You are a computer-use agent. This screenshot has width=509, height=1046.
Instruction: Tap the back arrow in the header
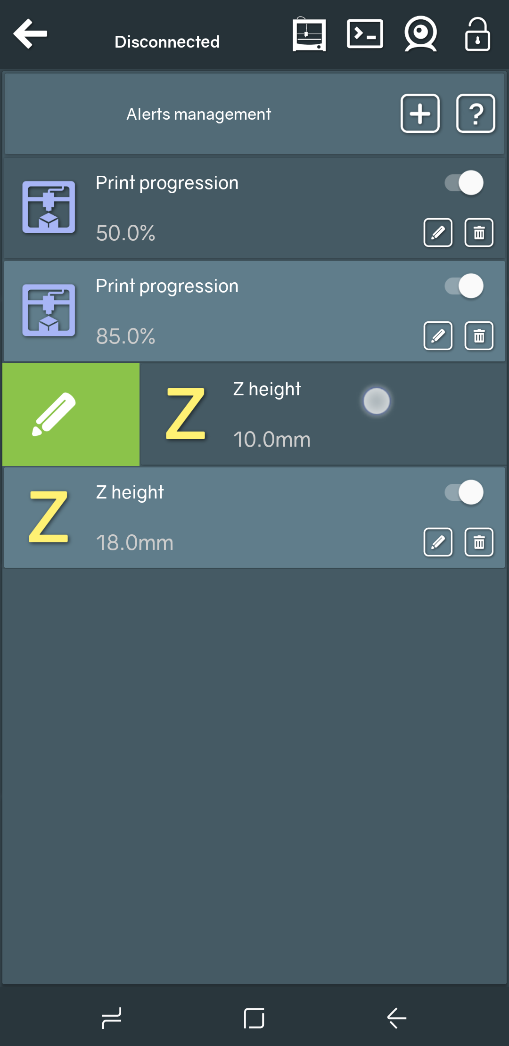tap(30, 34)
